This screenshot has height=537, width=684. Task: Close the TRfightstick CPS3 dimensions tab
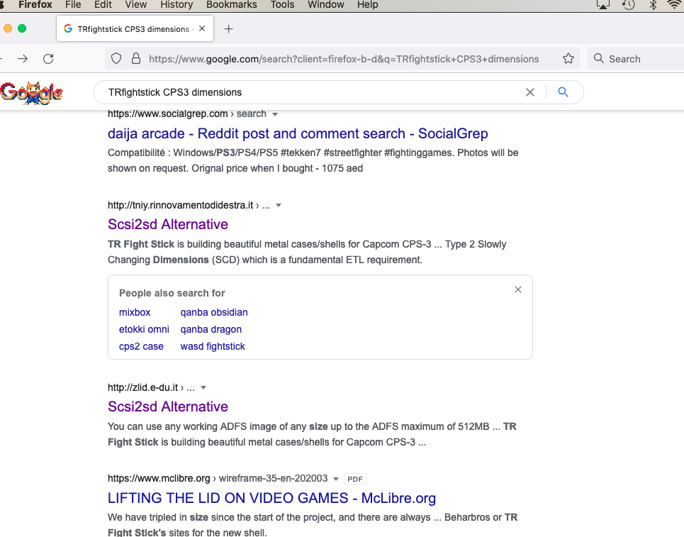pos(202,29)
